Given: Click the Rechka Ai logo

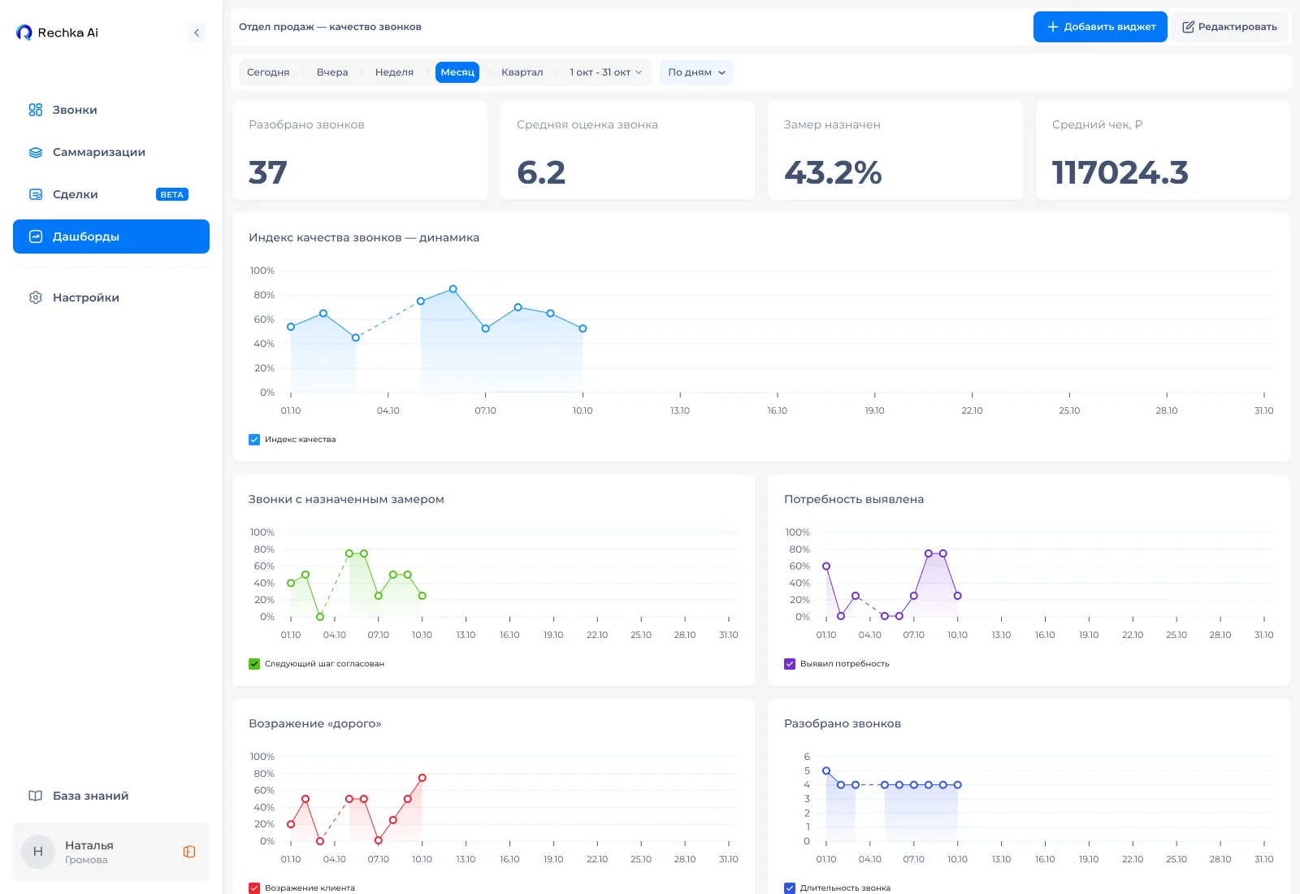Looking at the screenshot, I should [57, 33].
